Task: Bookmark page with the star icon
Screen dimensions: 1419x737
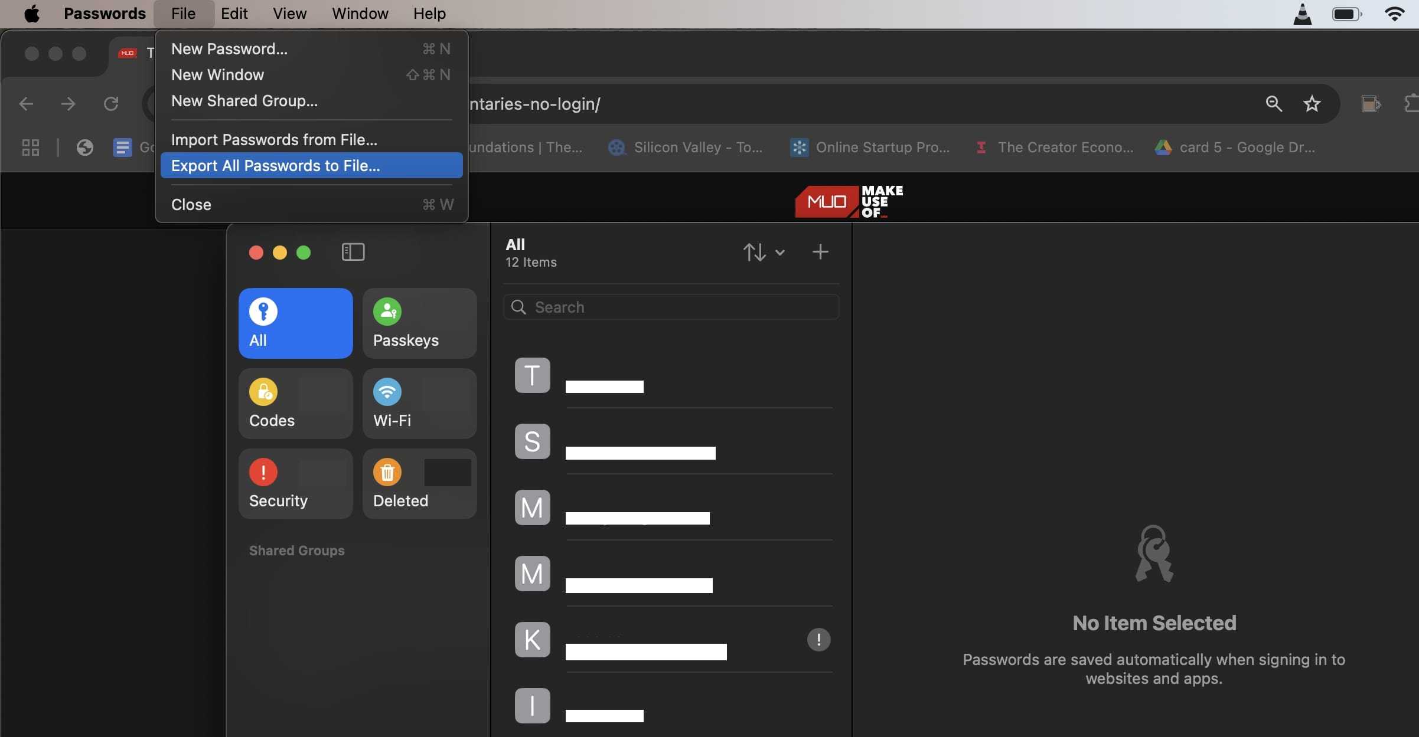Action: click(x=1312, y=104)
